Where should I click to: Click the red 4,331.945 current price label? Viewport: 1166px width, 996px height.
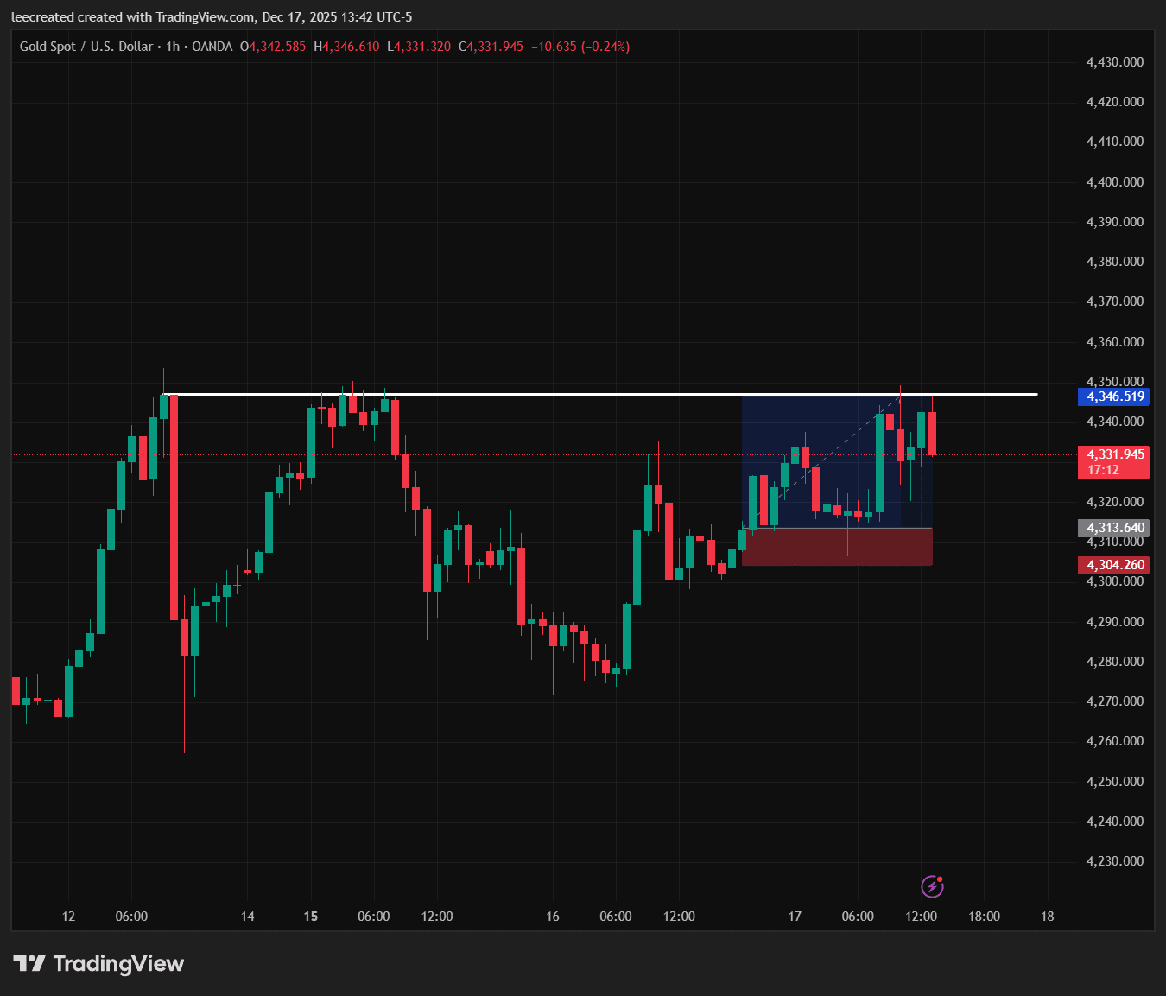coord(1113,454)
